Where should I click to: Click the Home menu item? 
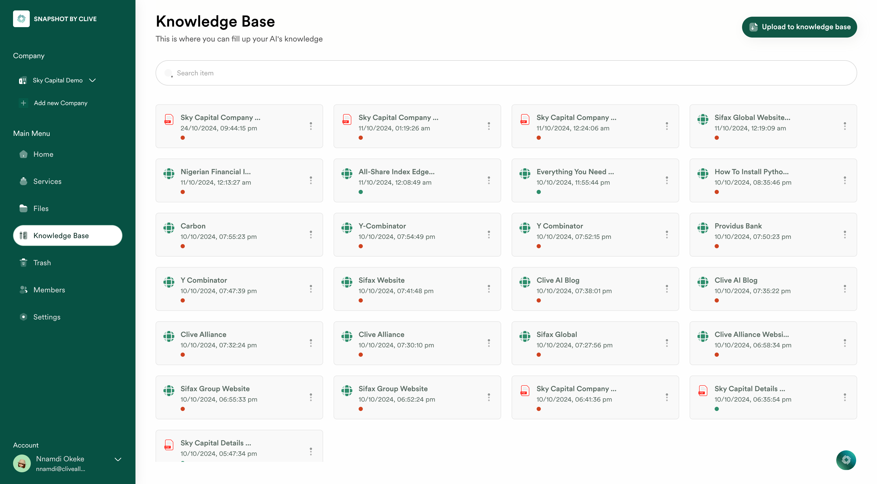43,154
